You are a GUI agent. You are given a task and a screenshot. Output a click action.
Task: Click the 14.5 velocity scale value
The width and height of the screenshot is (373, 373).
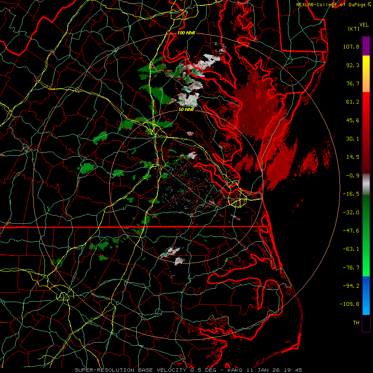(353, 157)
